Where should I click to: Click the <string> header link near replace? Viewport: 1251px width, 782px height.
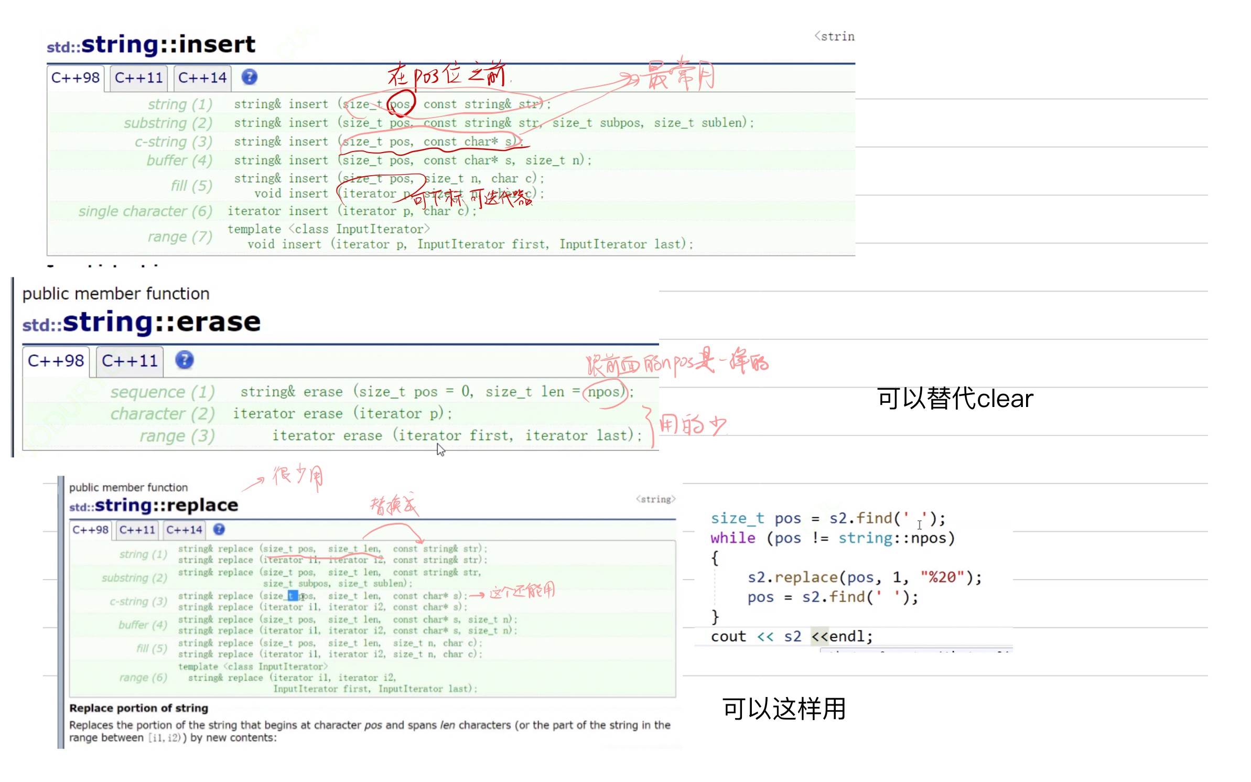(655, 499)
